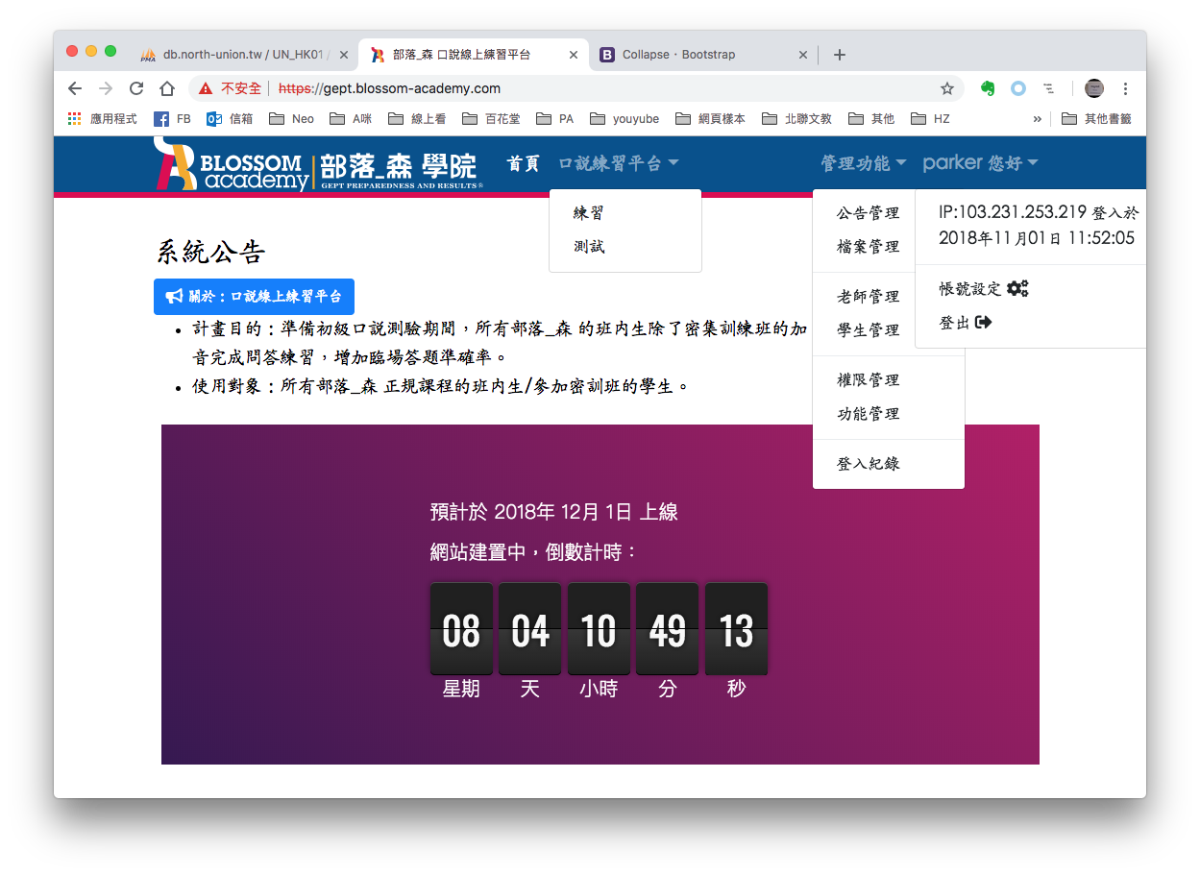Screen dimensions: 1200x875
Task: Collapse the 口說練習平台 dropdown
Action: click(x=618, y=164)
